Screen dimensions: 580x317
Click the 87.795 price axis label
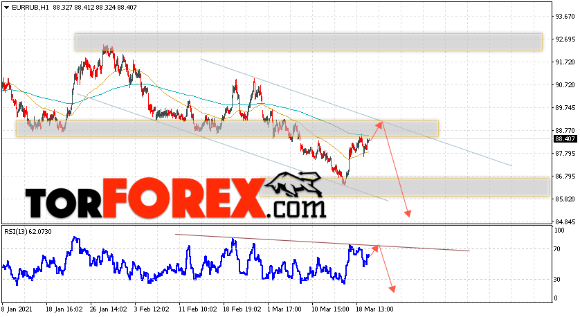point(565,154)
